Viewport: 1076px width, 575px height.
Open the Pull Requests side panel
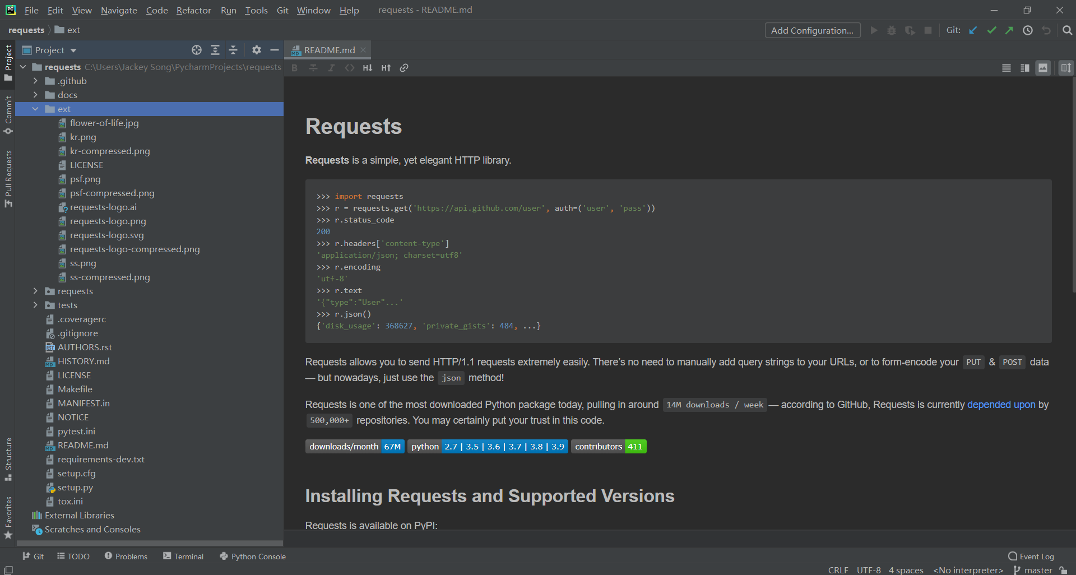(8, 178)
